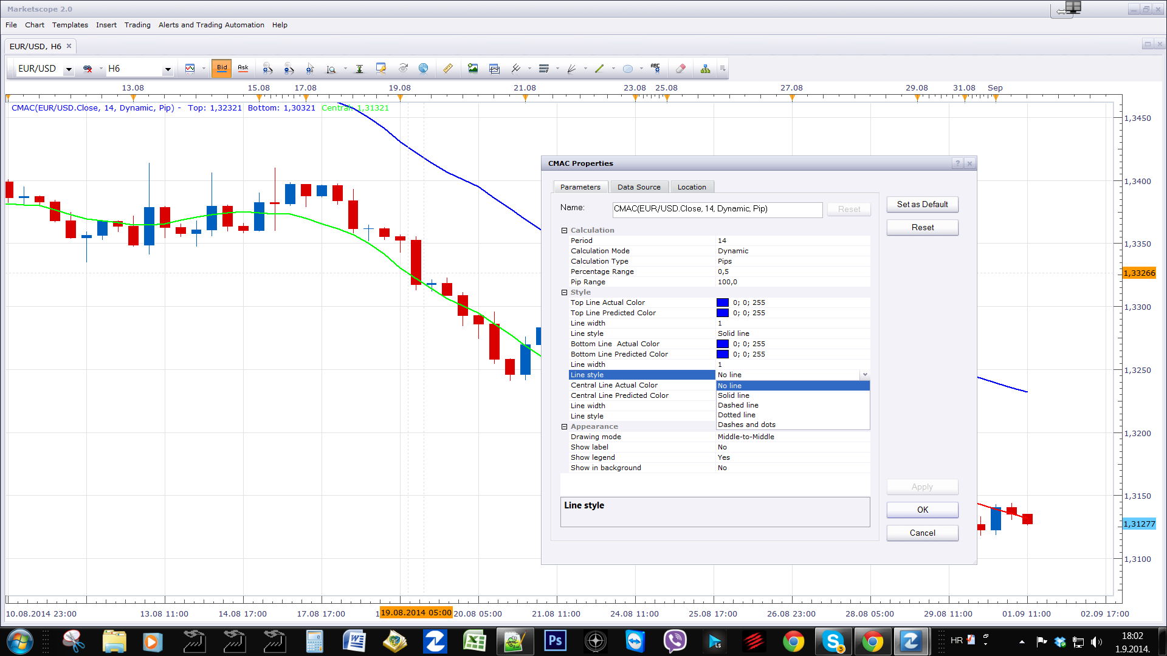Click the Top Line Actual Color swatch

tap(722, 302)
